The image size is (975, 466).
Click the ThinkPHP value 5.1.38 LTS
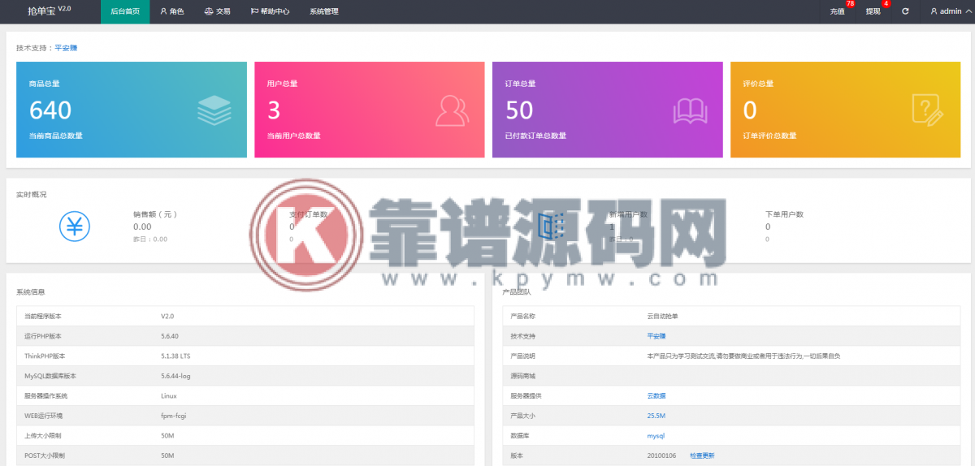(x=175, y=356)
